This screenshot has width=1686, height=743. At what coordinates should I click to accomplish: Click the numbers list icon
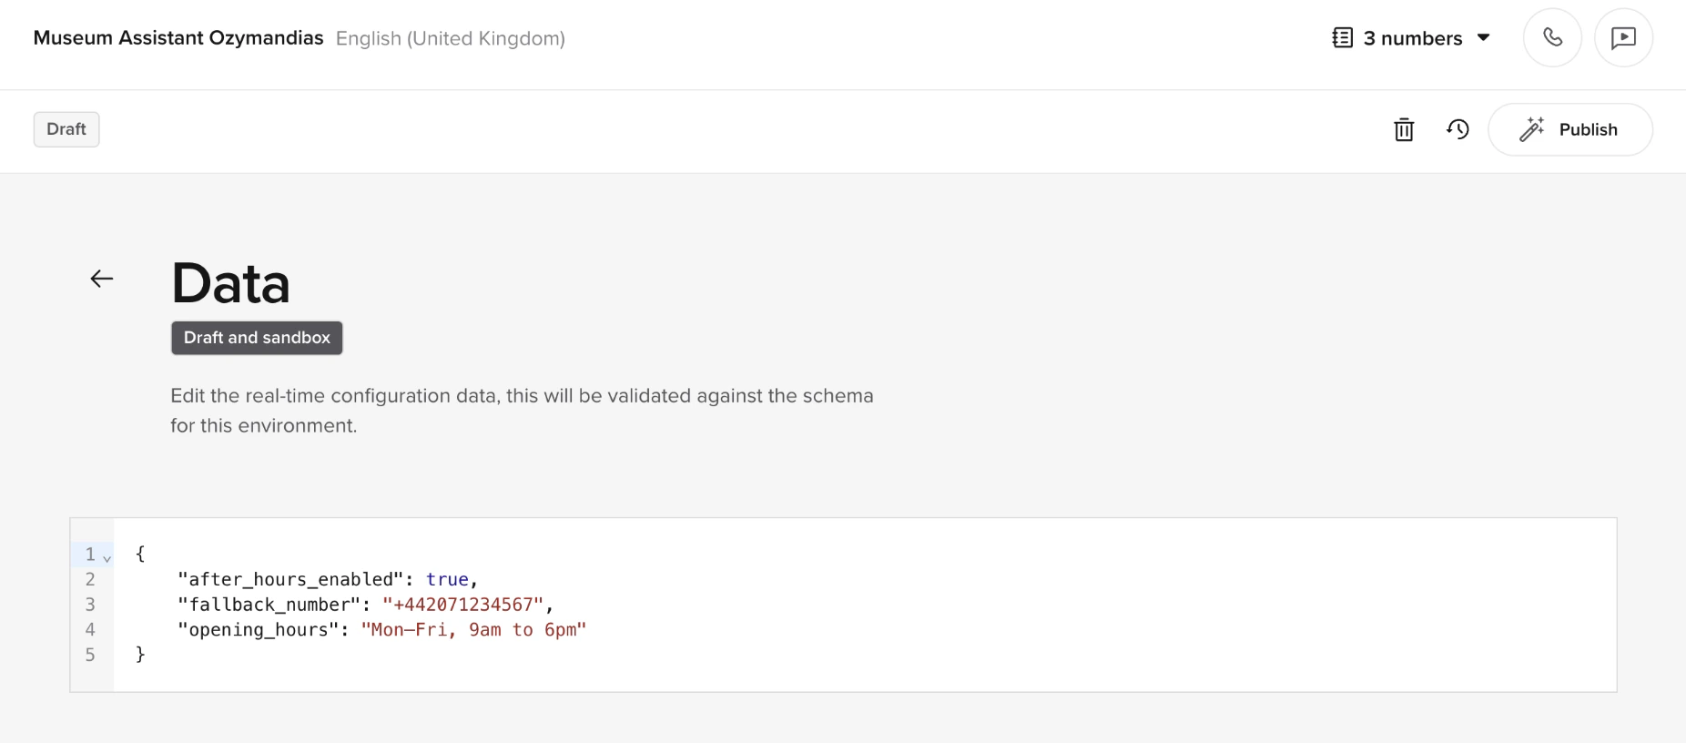click(1342, 37)
